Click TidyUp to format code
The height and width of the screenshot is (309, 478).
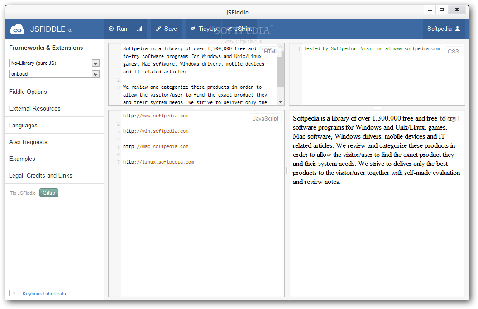(x=204, y=29)
